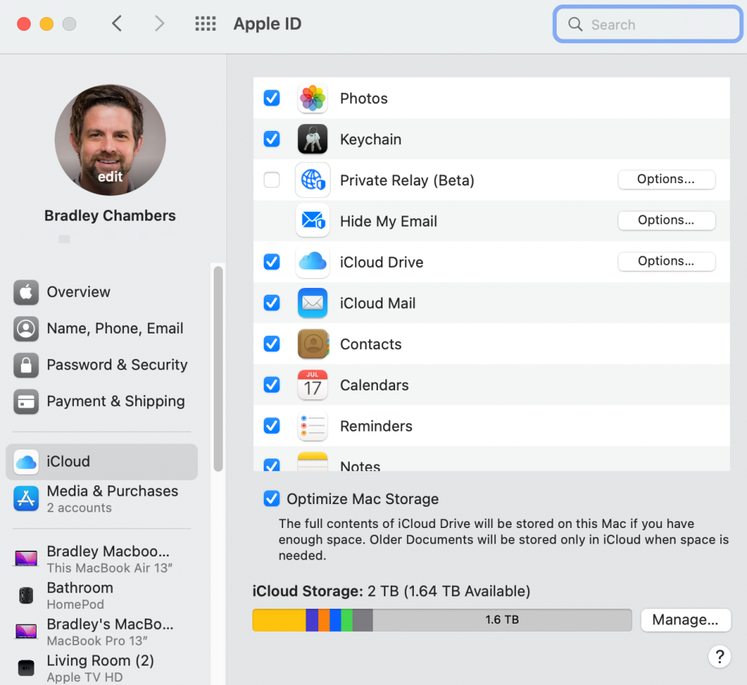The width and height of the screenshot is (747, 685).
Task: Toggle the Contacts checkbox
Action: click(x=272, y=344)
